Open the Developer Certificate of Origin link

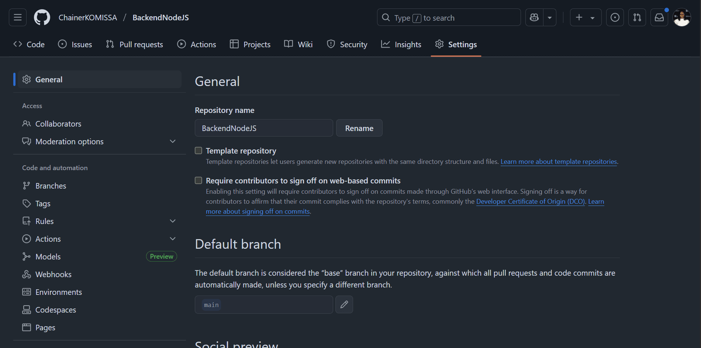click(530, 201)
